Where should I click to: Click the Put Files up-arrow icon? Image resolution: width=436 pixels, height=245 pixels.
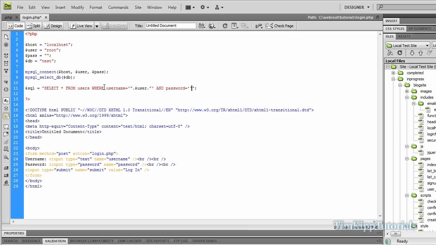click(421, 53)
